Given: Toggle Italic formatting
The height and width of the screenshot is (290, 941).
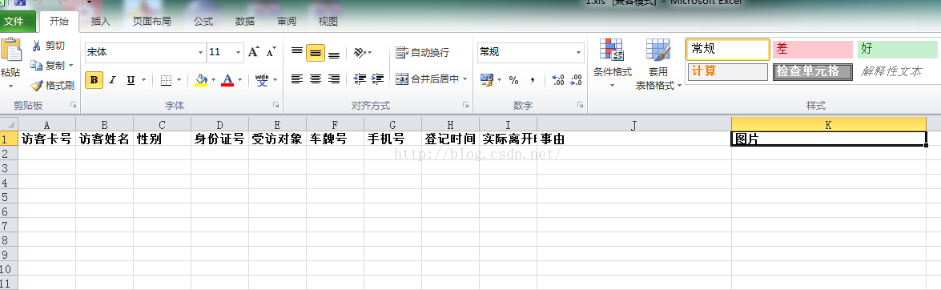Looking at the screenshot, I should pyautogui.click(x=111, y=80).
